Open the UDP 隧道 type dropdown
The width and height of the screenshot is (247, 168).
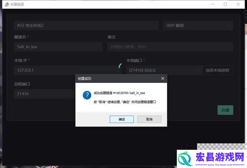tap(198, 25)
